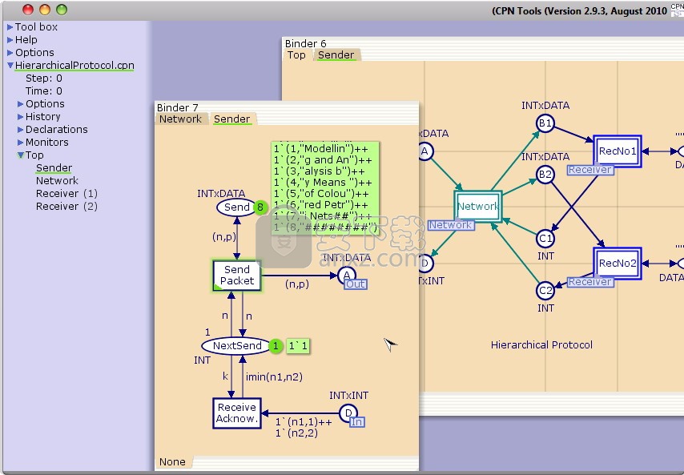Click the green zoom window button

[62, 10]
